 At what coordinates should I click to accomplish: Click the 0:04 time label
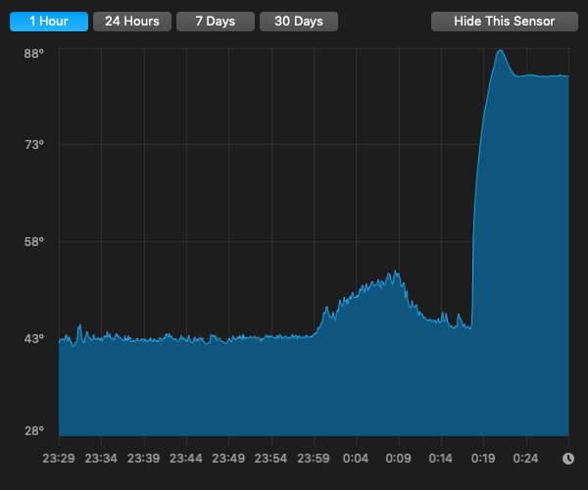pyautogui.click(x=356, y=458)
